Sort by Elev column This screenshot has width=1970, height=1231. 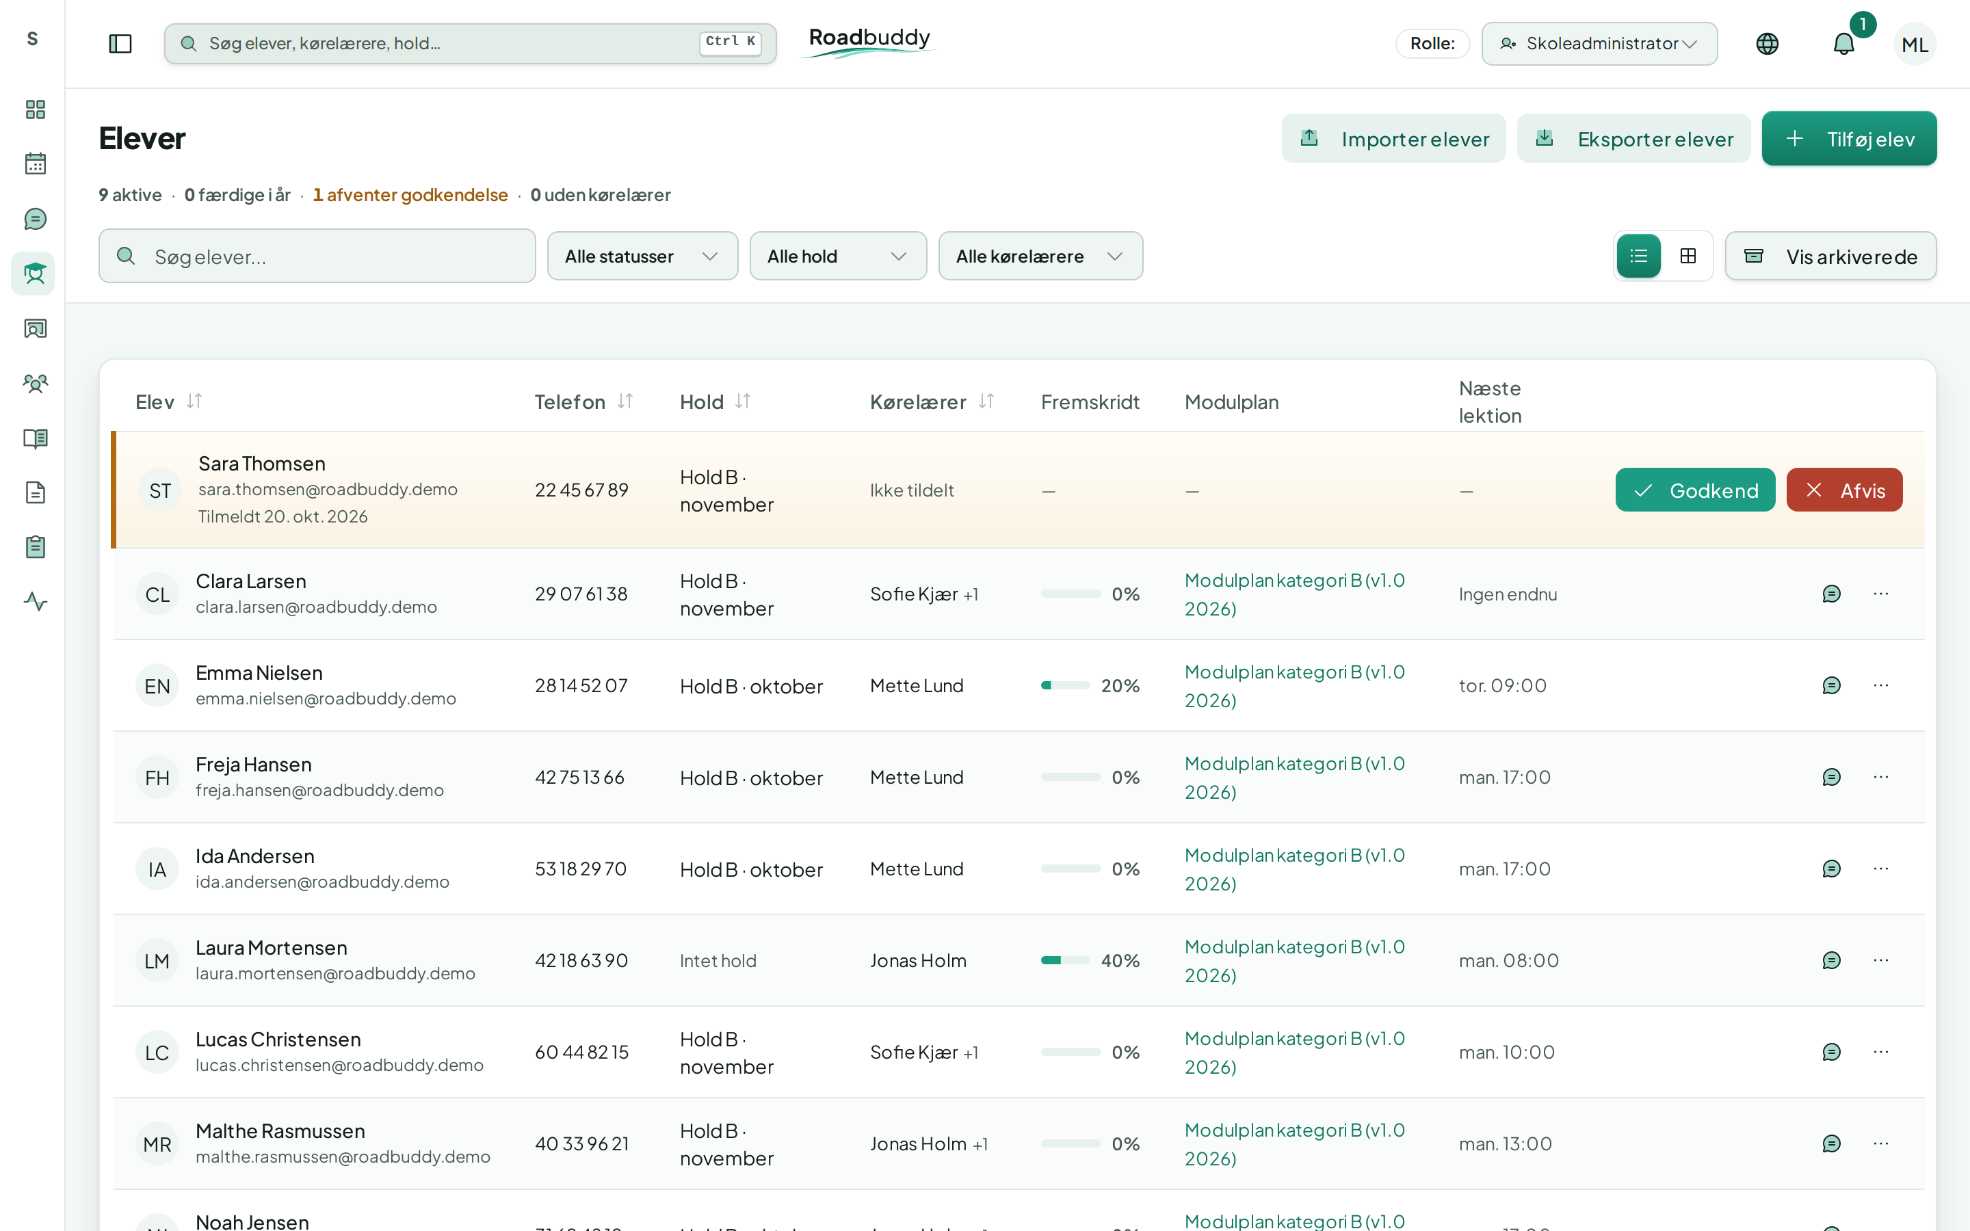click(168, 401)
